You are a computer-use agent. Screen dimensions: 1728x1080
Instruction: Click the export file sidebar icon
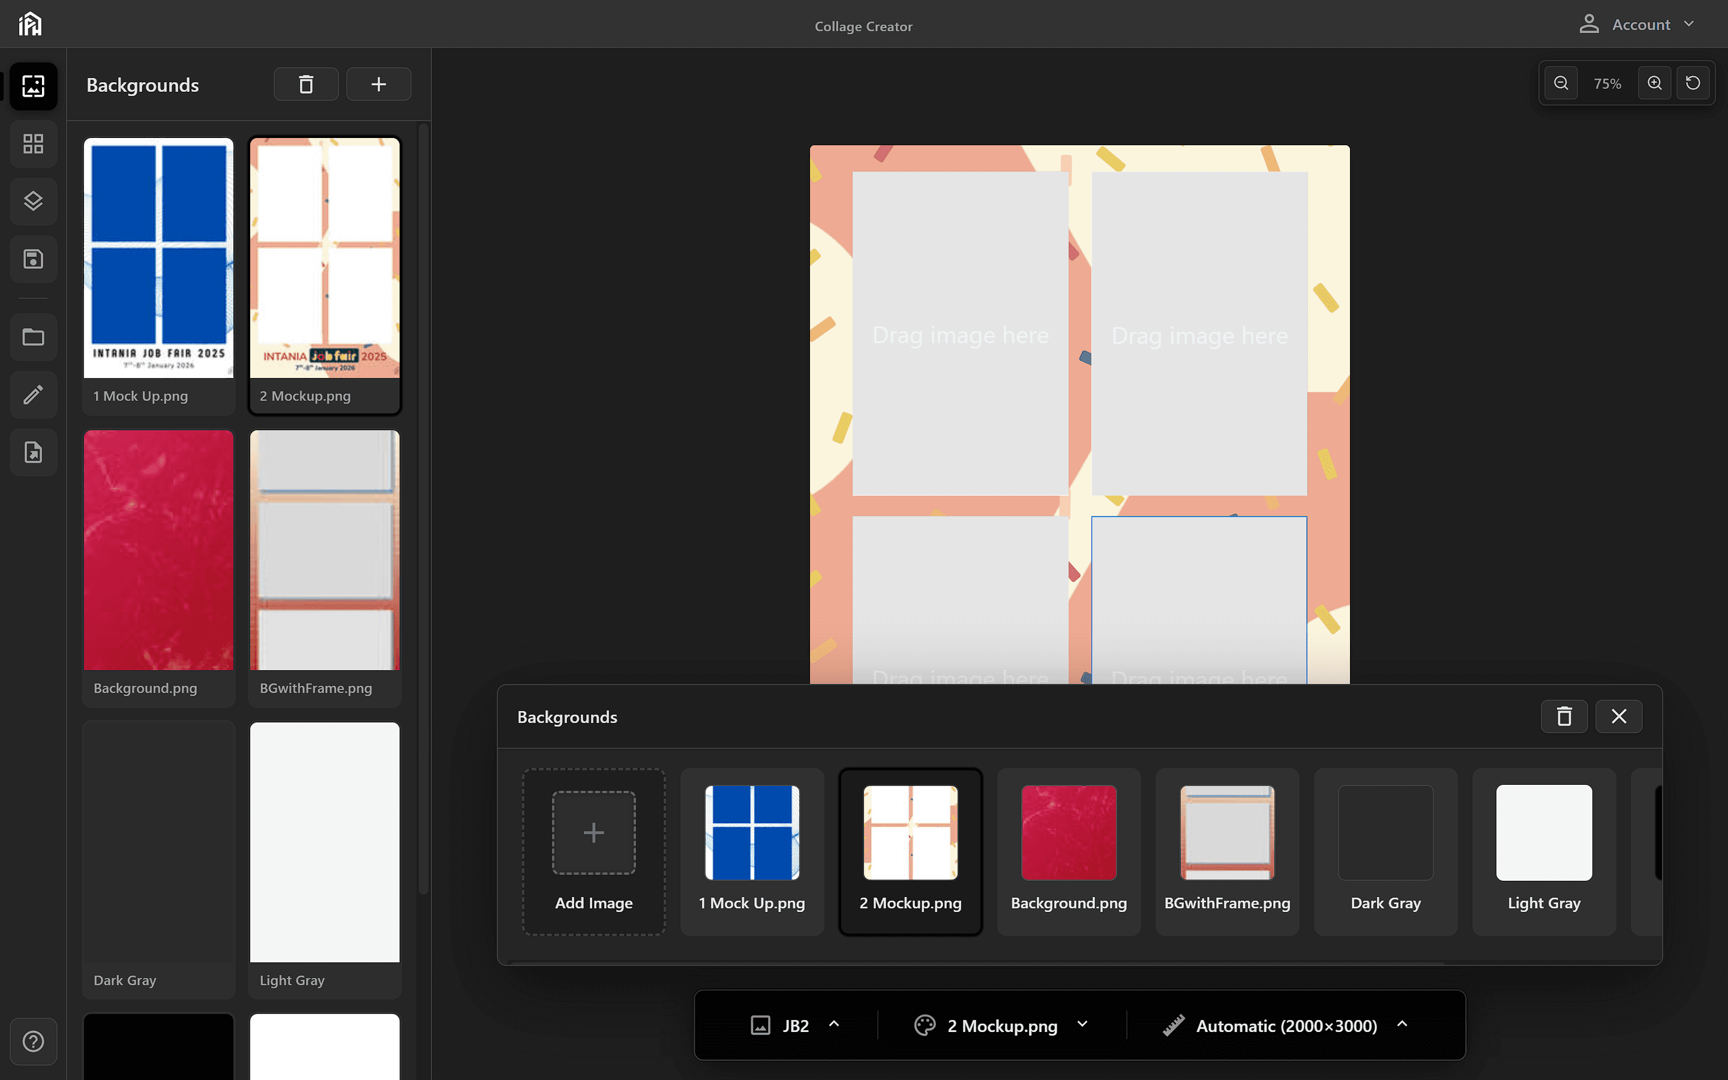pyautogui.click(x=34, y=452)
